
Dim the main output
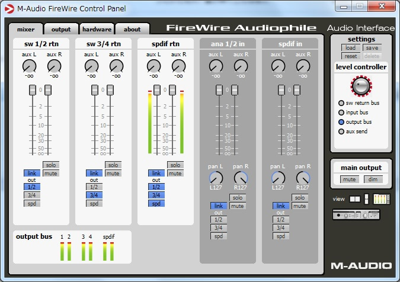coord(373,180)
